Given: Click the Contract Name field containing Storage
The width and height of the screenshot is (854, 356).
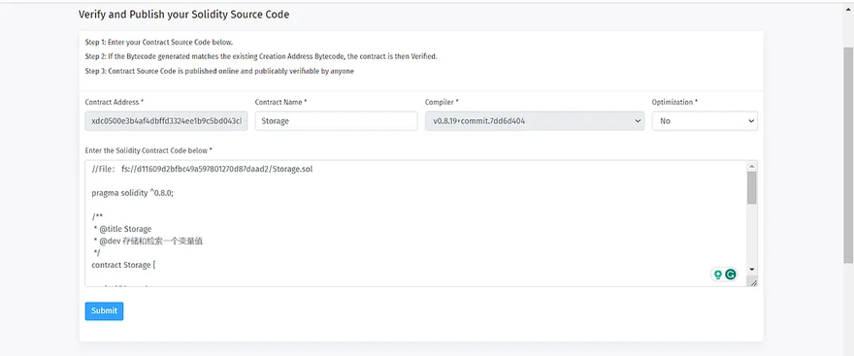Looking at the screenshot, I should (x=336, y=121).
